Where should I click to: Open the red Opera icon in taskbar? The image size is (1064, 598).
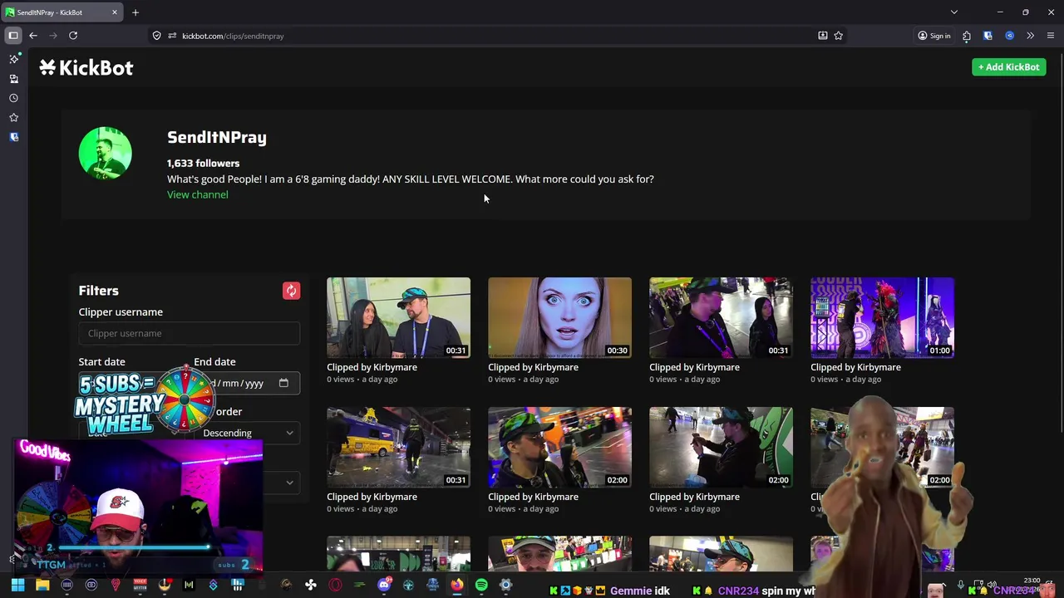tap(335, 586)
